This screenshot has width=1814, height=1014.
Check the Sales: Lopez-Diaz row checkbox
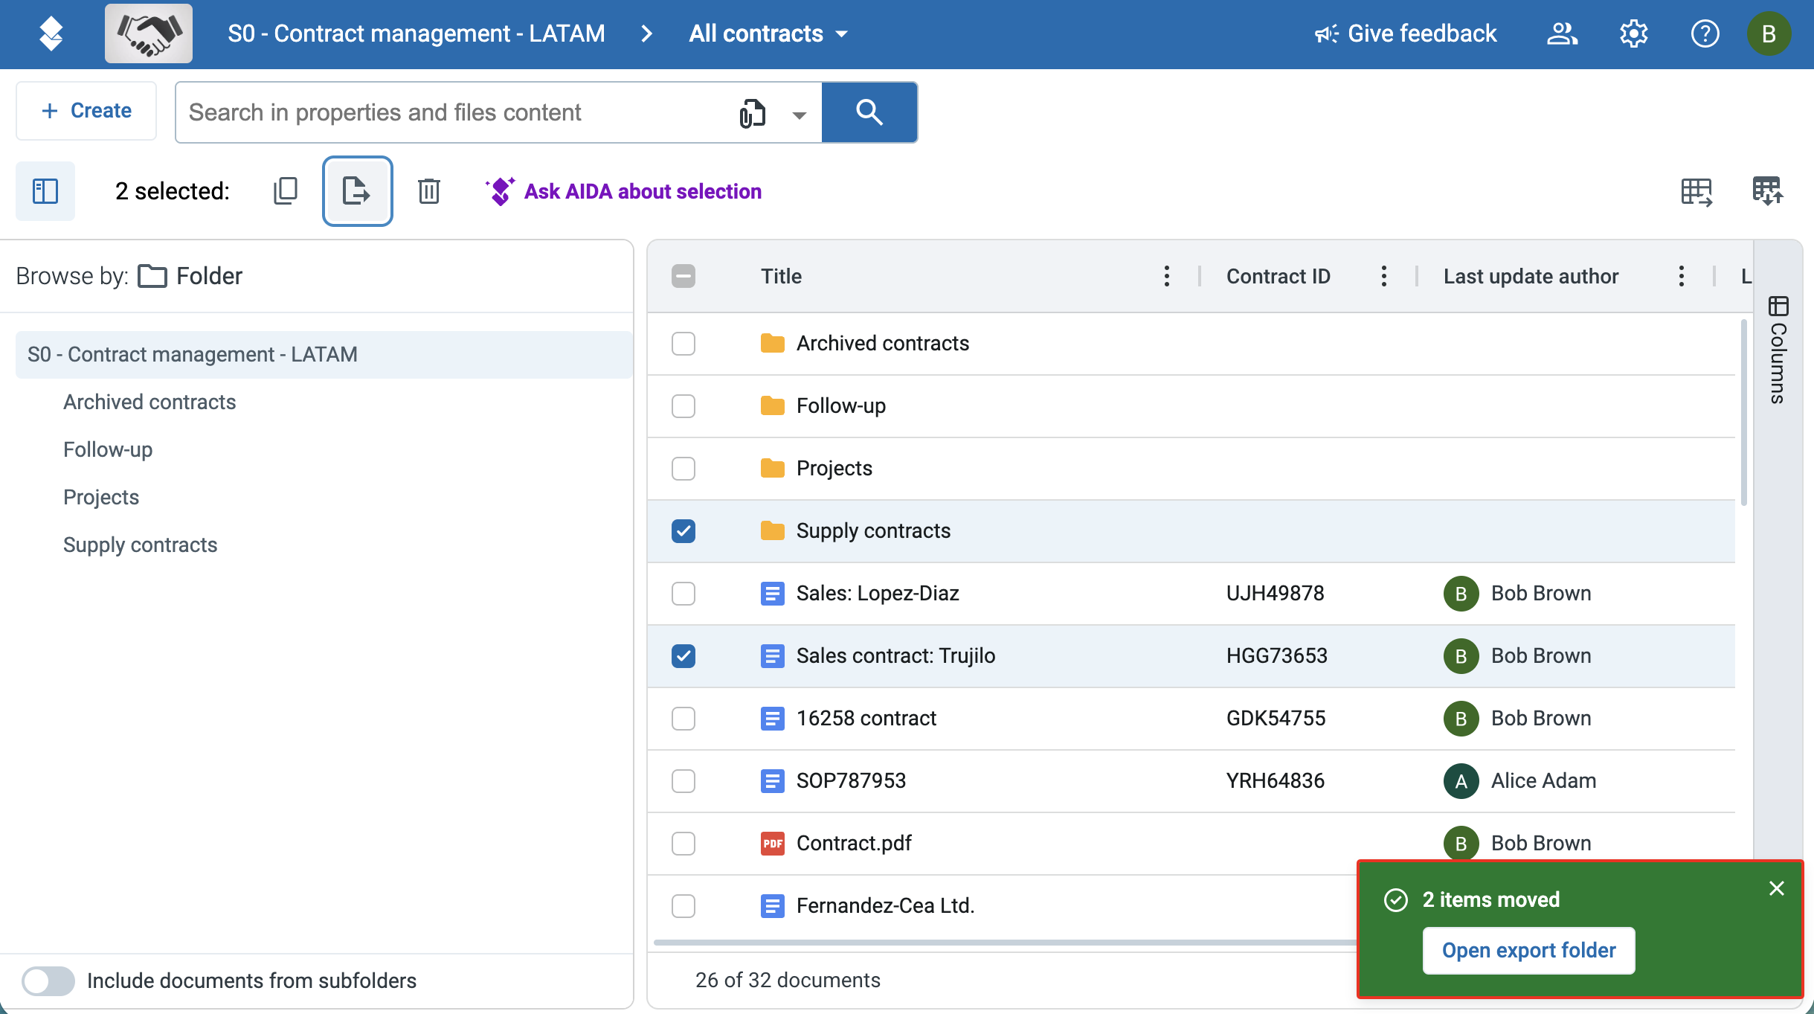click(x=684, y=594)
